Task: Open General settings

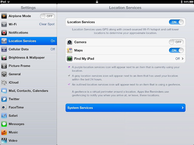Action: [x=28, y=74]
